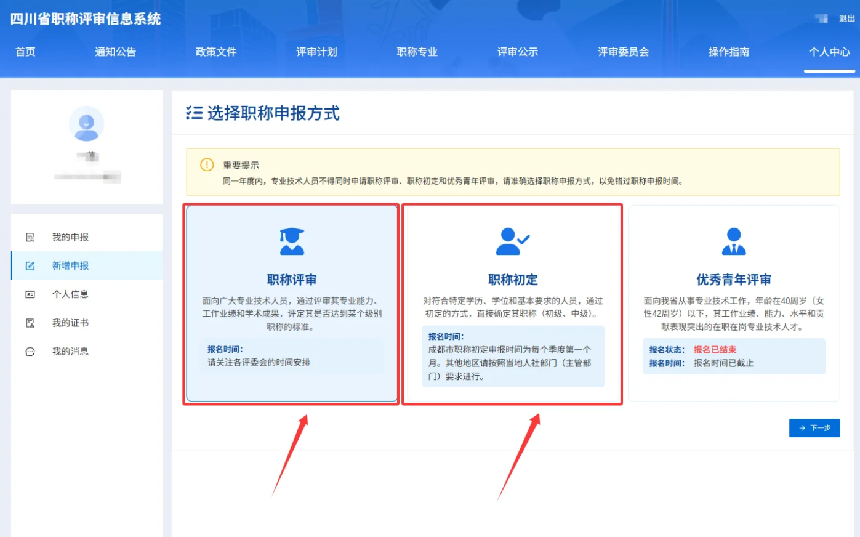Click the 下一步 button

click(x=814, y=428)
